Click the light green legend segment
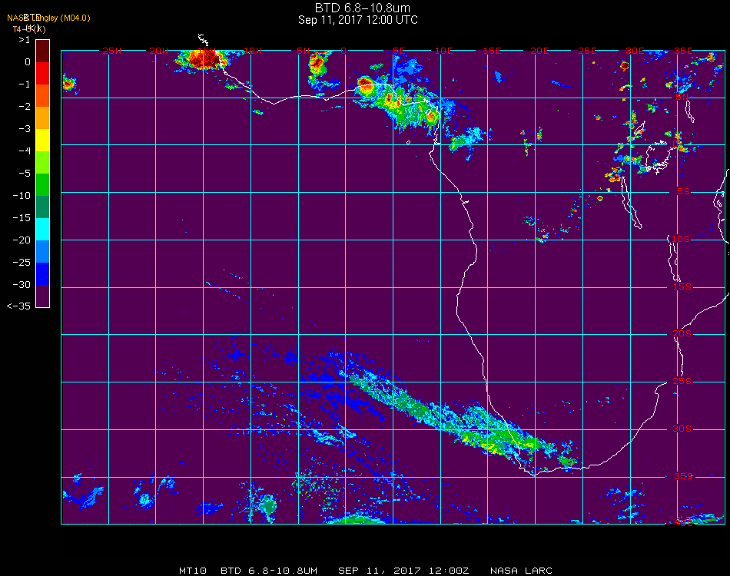 coord(42,162)
